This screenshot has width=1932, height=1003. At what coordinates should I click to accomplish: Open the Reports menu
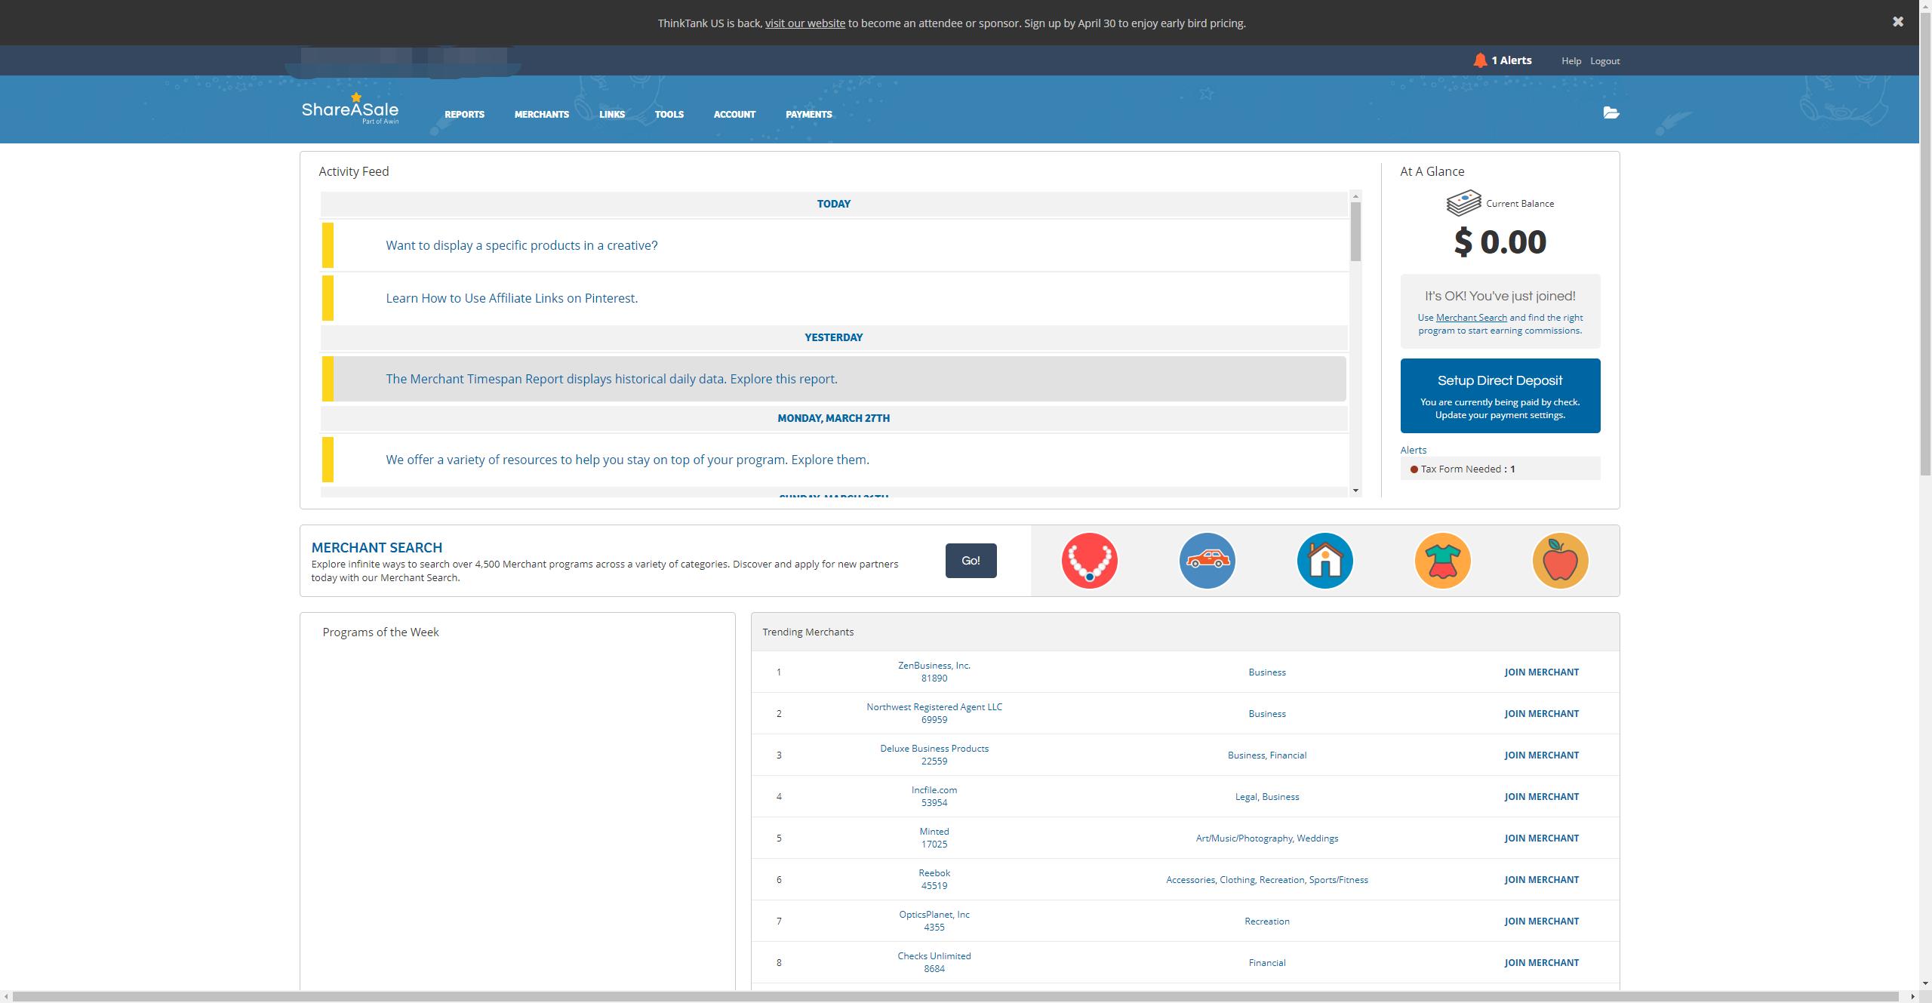tap(464, 114)
